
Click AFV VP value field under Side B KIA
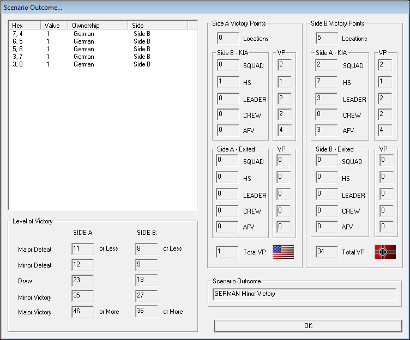(285, 130)
